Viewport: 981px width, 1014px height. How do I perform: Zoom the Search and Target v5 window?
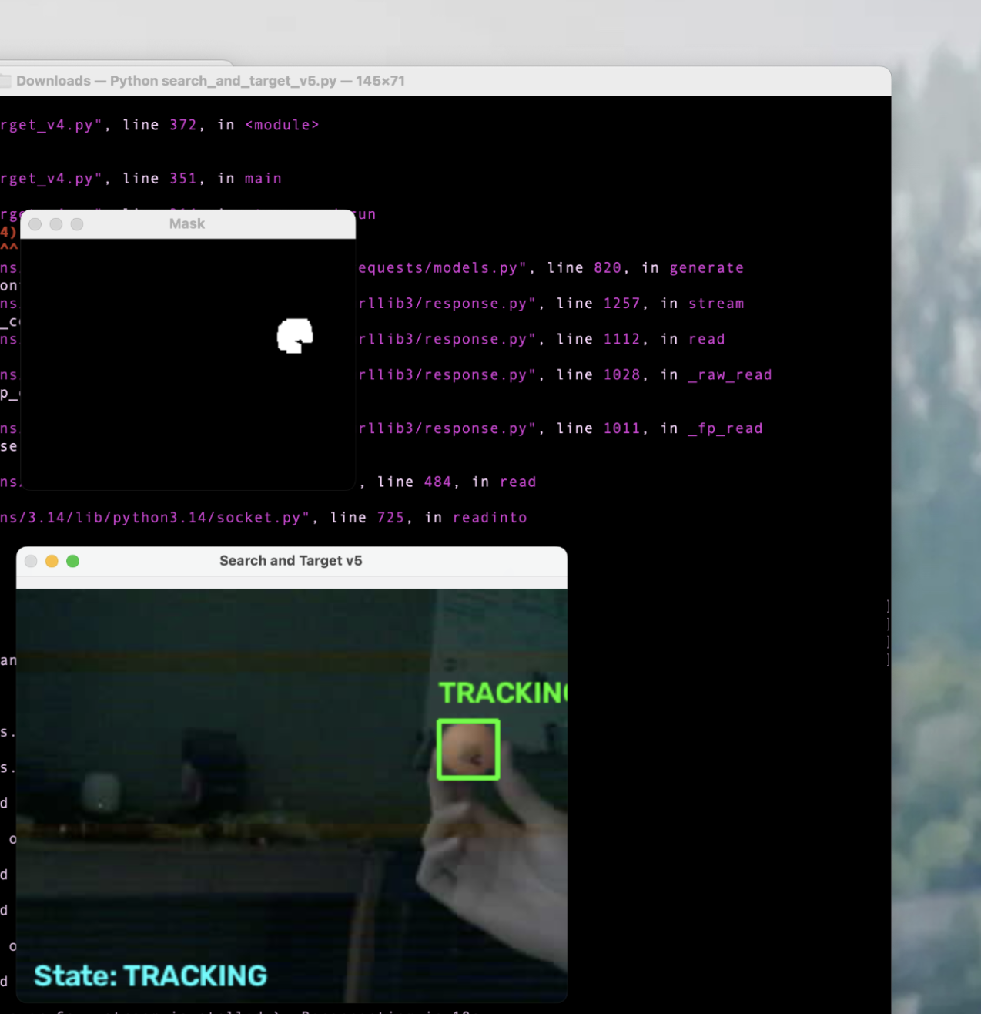[x=73, y=561]
